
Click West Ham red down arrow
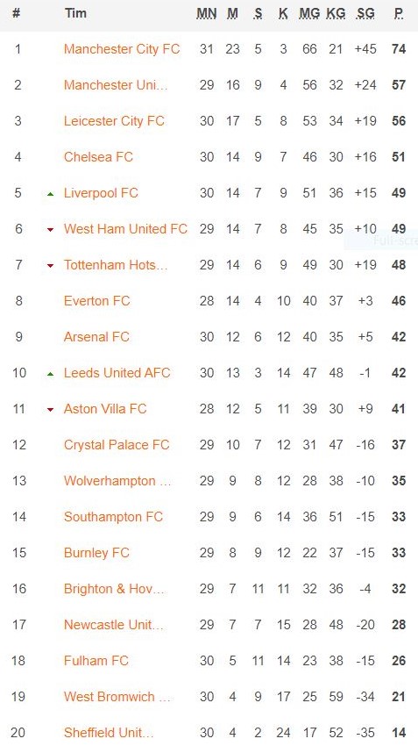pyautogui.click(x=50, y=230)
